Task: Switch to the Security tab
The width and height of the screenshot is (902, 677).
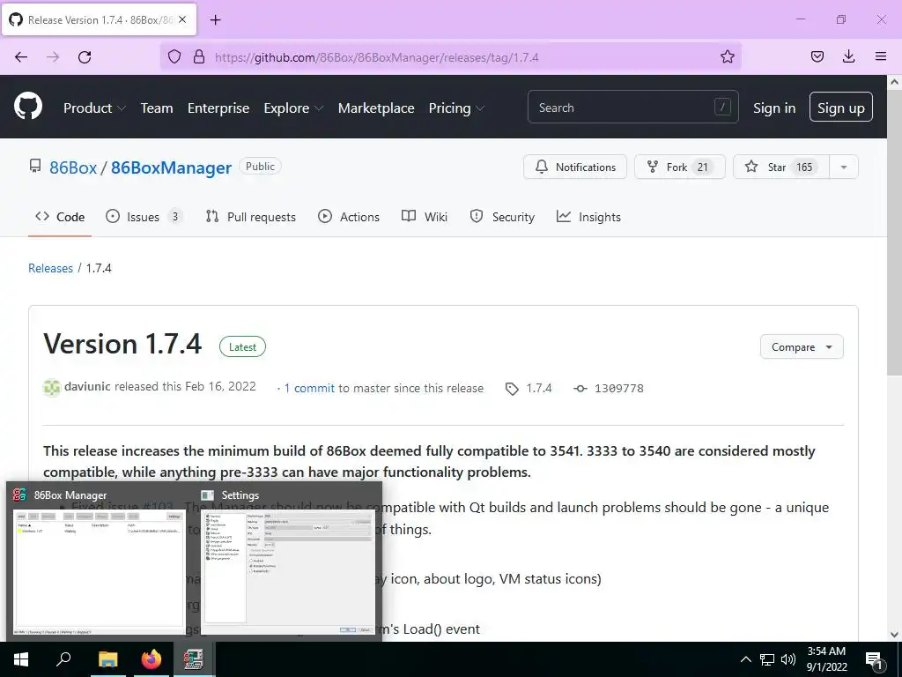Action: tap(502, 217)
